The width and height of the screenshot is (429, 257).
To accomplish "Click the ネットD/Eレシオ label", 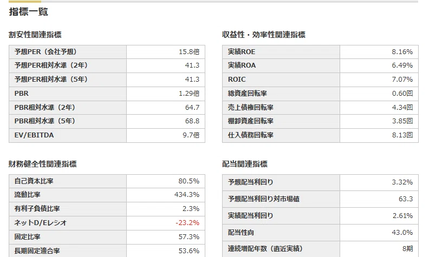I will pyautogui.click(x=41, y=223).
